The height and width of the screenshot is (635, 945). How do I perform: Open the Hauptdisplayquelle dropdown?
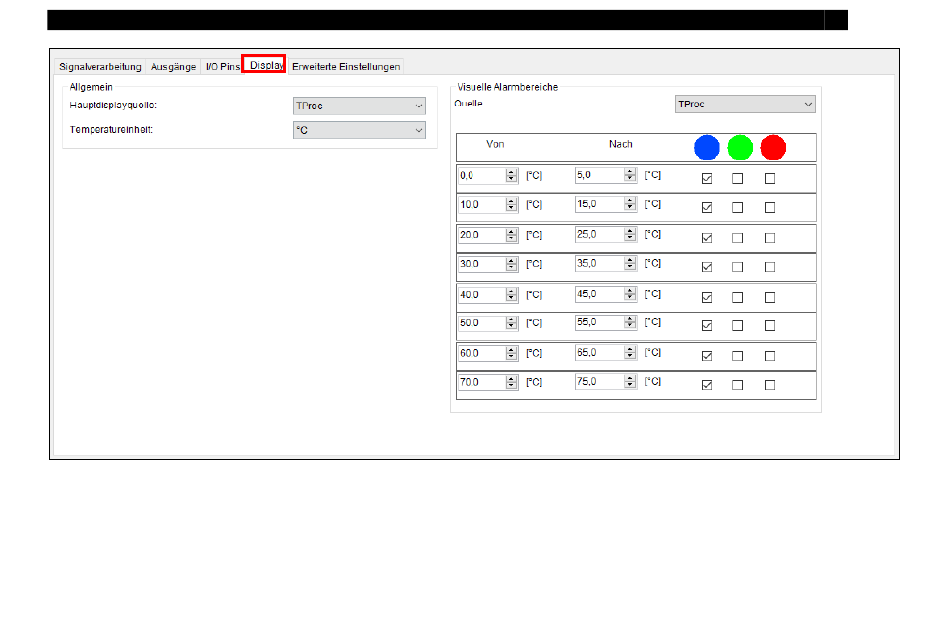(x=359, y=106)
